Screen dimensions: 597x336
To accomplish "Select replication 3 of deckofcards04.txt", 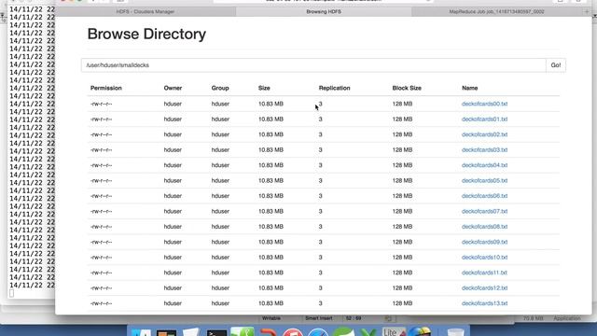I will tap(321, 165).
